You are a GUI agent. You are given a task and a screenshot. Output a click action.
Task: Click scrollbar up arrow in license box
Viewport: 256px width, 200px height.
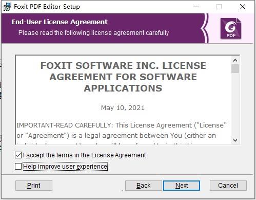click(x=235, y=60)
